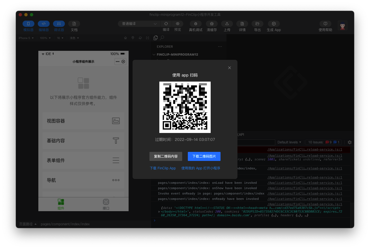Open 使用帮助 help icon
370x249 pixels.
[325, 24]
